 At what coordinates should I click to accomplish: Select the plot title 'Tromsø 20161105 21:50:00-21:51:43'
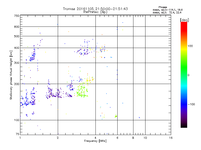95,9
